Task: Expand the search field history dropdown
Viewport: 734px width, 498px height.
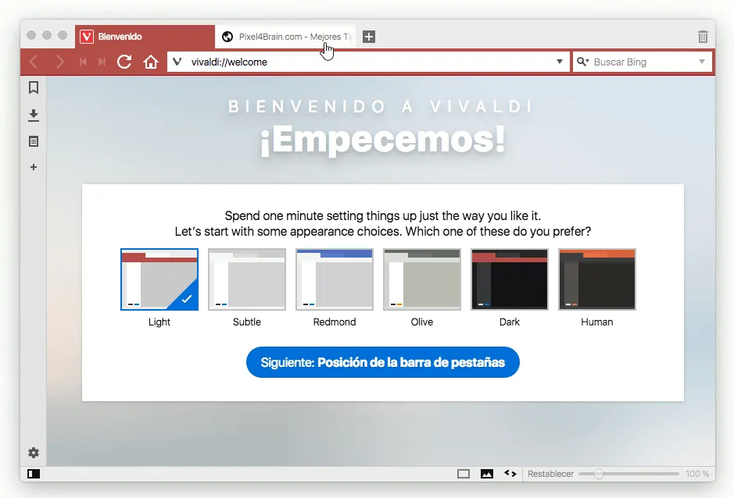Action: (x=702, y=62)
